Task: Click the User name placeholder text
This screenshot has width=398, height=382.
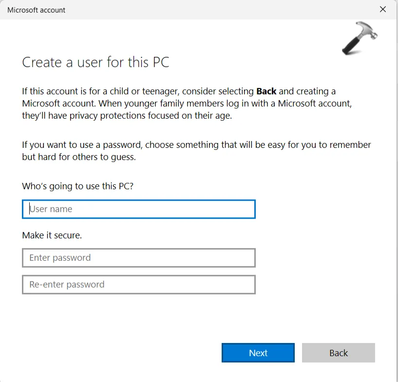Action: pyautogui.click(x=51, y=209)
